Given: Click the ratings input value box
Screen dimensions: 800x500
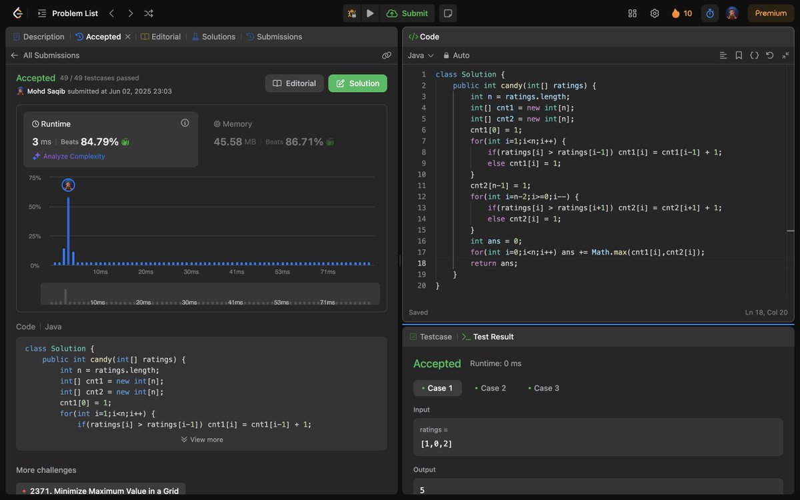Looking at the screenshot, I should [x=598, y=437].
